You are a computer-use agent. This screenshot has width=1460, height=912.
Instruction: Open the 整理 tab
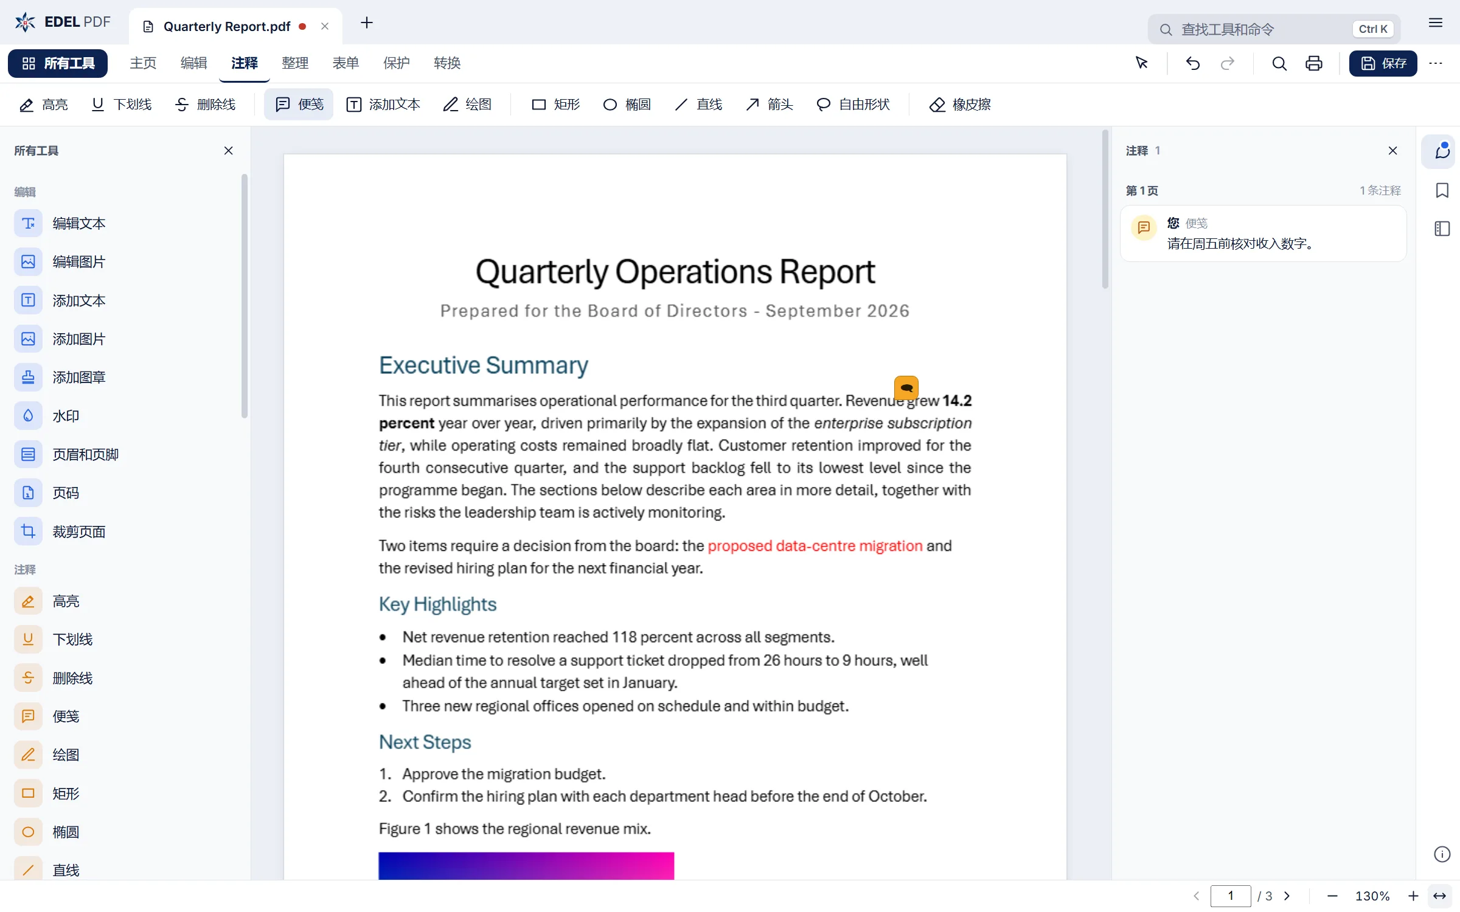(295, 63)
